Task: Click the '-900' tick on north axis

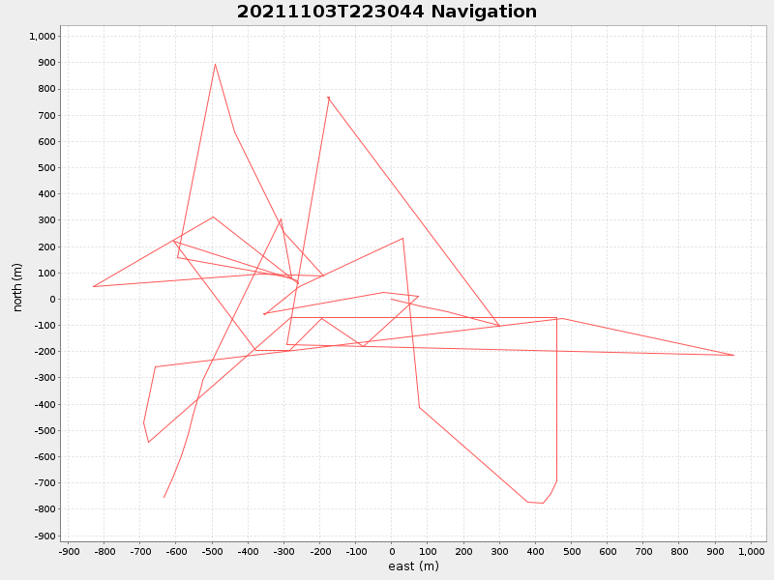Action: tap(45, 536)
